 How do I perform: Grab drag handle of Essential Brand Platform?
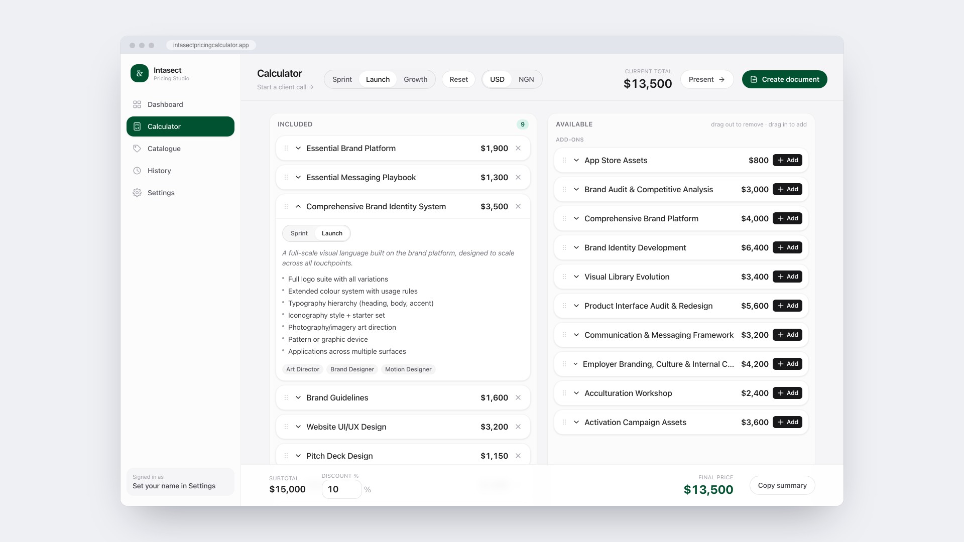(x=286, y=148)
